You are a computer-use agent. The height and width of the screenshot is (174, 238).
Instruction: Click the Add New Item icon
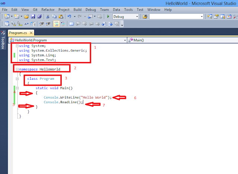pyautogui.click(x=16, y=16)
